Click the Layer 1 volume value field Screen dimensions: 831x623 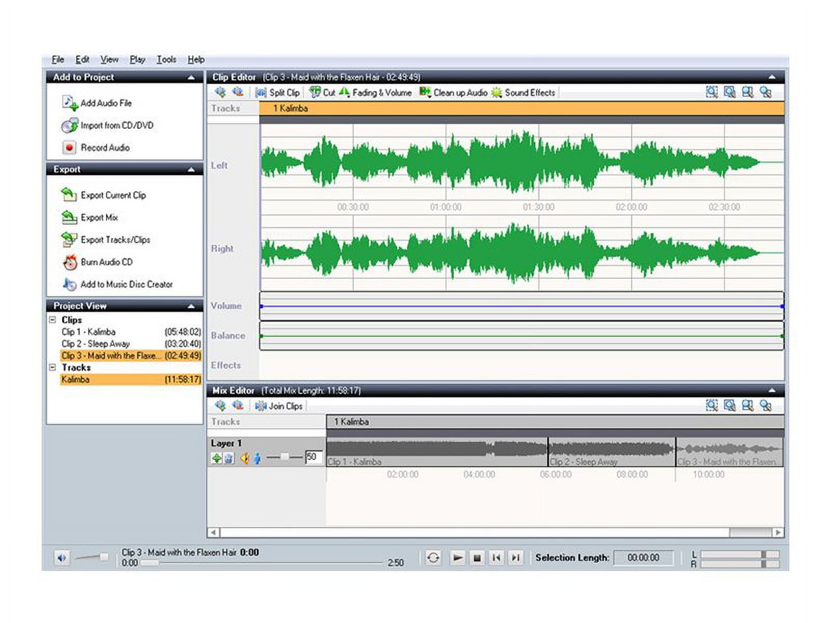click(313, 457)
